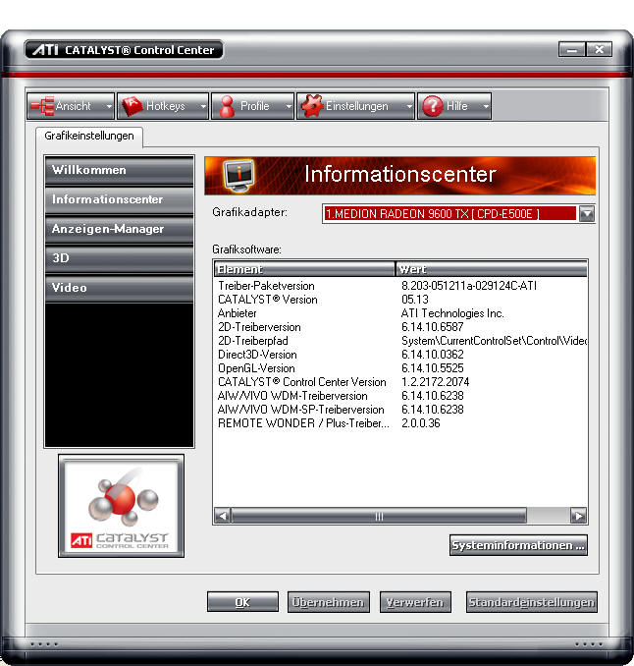Viewport: 634px width, 666px height.
Task: Open the Video settings section
Action: click(120, 288)
